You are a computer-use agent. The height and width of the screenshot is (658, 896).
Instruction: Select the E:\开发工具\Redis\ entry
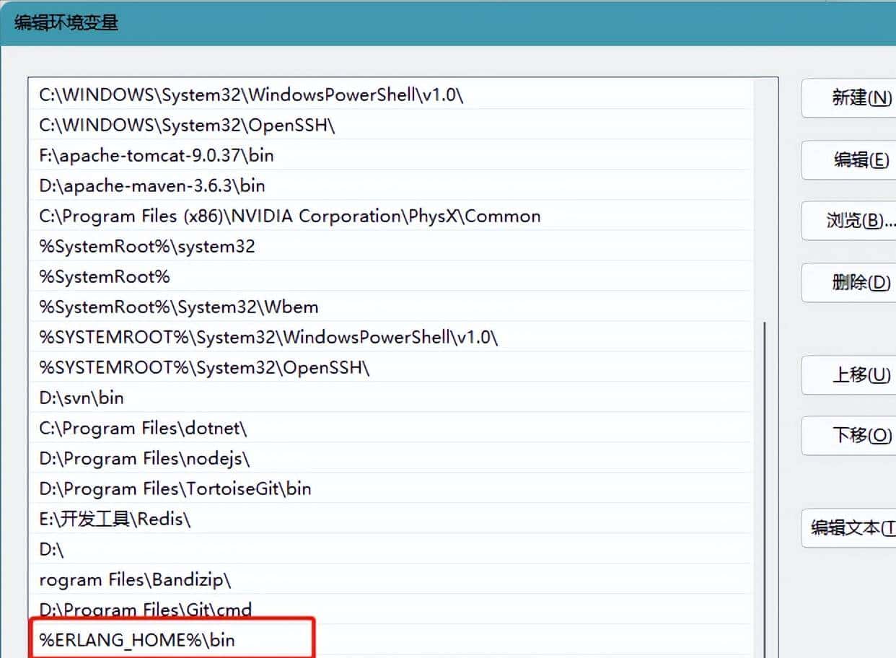(115, 519)
